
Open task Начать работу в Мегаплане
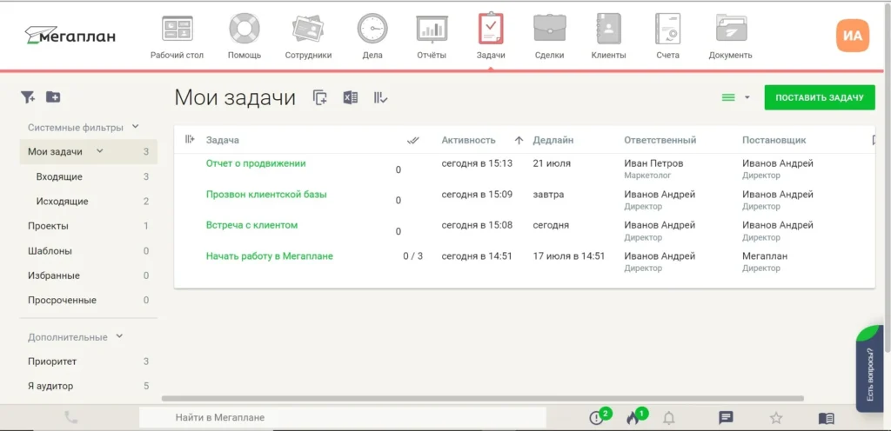tap(270, 256)
